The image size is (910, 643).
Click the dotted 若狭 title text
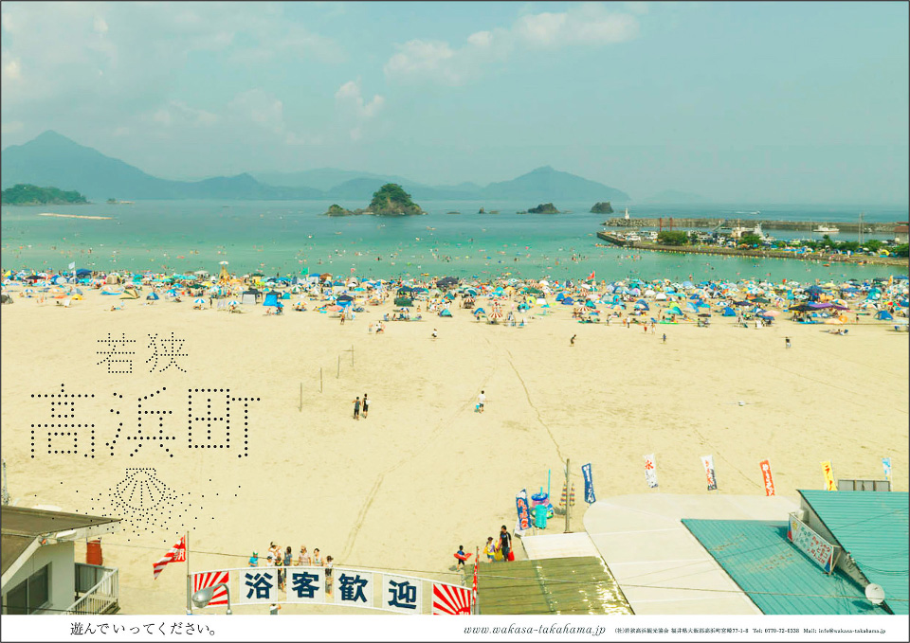(142, 353)
